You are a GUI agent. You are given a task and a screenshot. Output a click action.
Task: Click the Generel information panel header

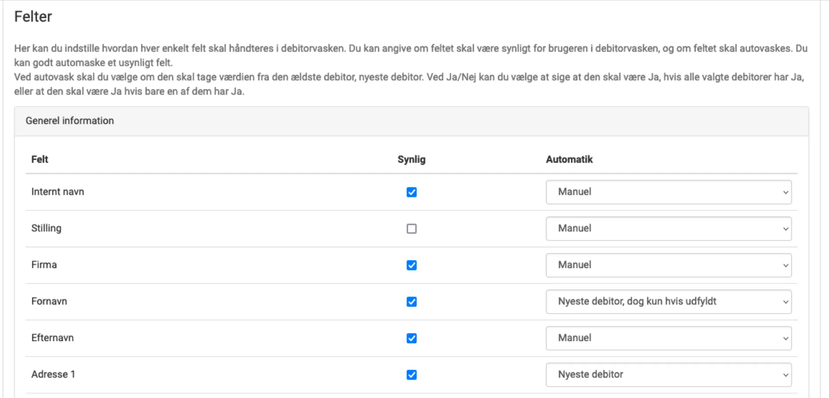(x=70, y=121)
